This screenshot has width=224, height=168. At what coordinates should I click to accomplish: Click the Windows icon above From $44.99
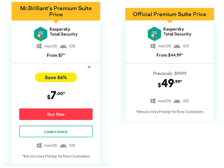tap(153, 46)
